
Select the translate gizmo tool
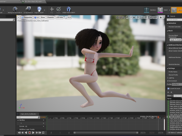point(118,17)
